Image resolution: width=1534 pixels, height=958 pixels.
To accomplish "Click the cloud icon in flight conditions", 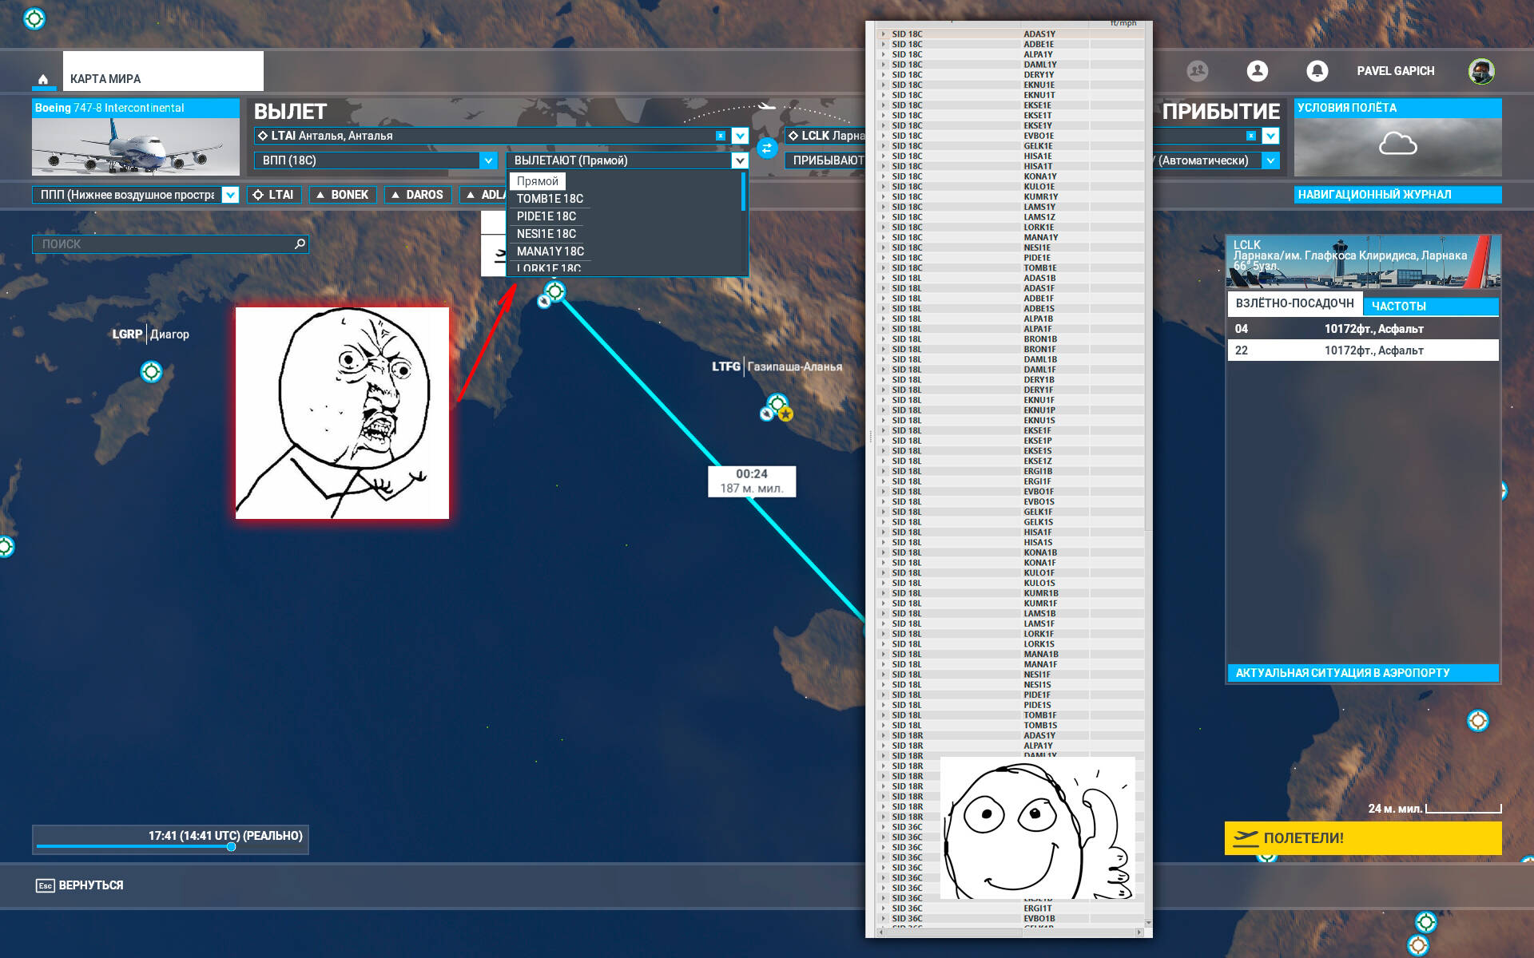I will pos(1397,144).
